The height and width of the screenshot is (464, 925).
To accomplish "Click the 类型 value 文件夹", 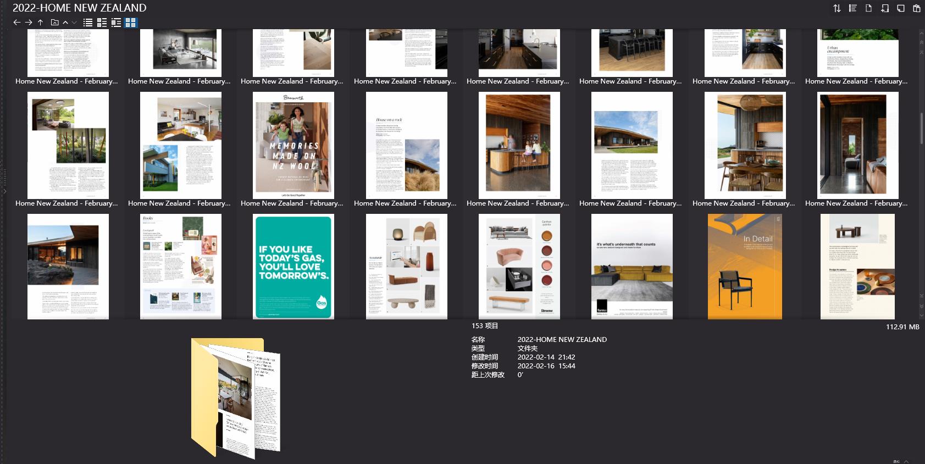I will click(528, 348).
